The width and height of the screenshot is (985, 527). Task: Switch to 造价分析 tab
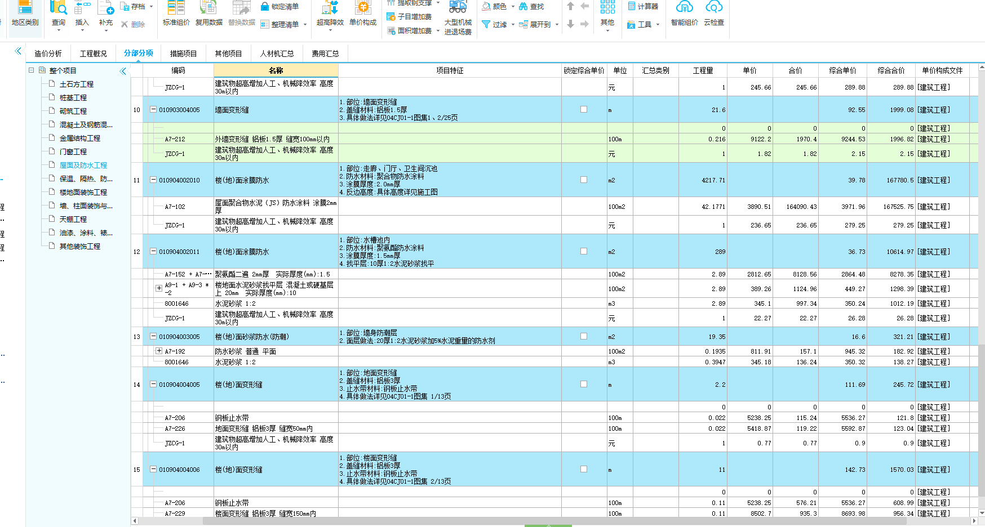[48, 53]
